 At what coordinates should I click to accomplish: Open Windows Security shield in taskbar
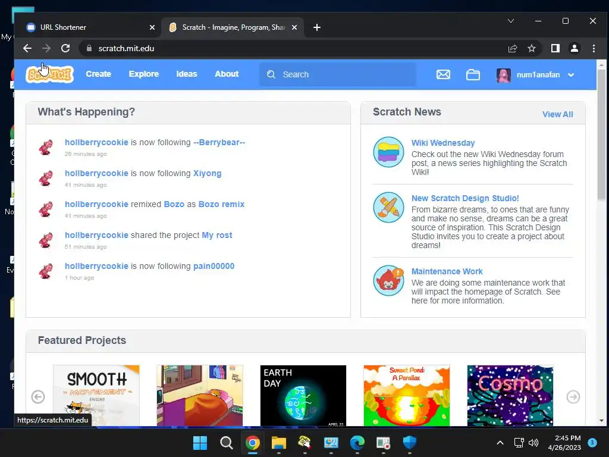pyautogui.click(x=409, y=443)
